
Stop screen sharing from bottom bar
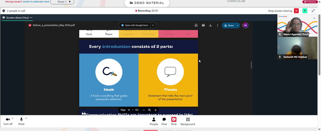coord(174,121)
